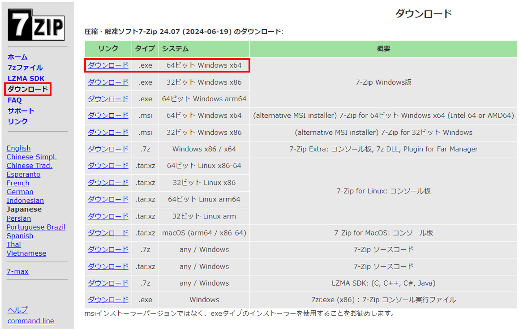Open the FAQ page
The height and width of the screenshot is (330, 519).
[14, 100]
